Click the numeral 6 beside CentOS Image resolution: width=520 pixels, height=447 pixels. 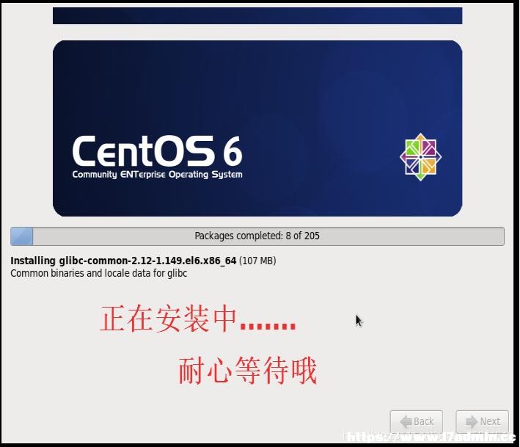click(232, 152)
